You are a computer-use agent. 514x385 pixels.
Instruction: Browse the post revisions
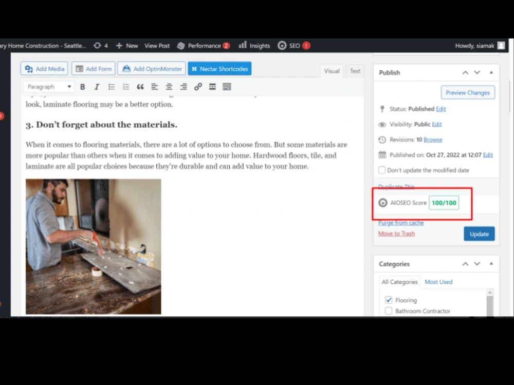[x=433, y=140]
